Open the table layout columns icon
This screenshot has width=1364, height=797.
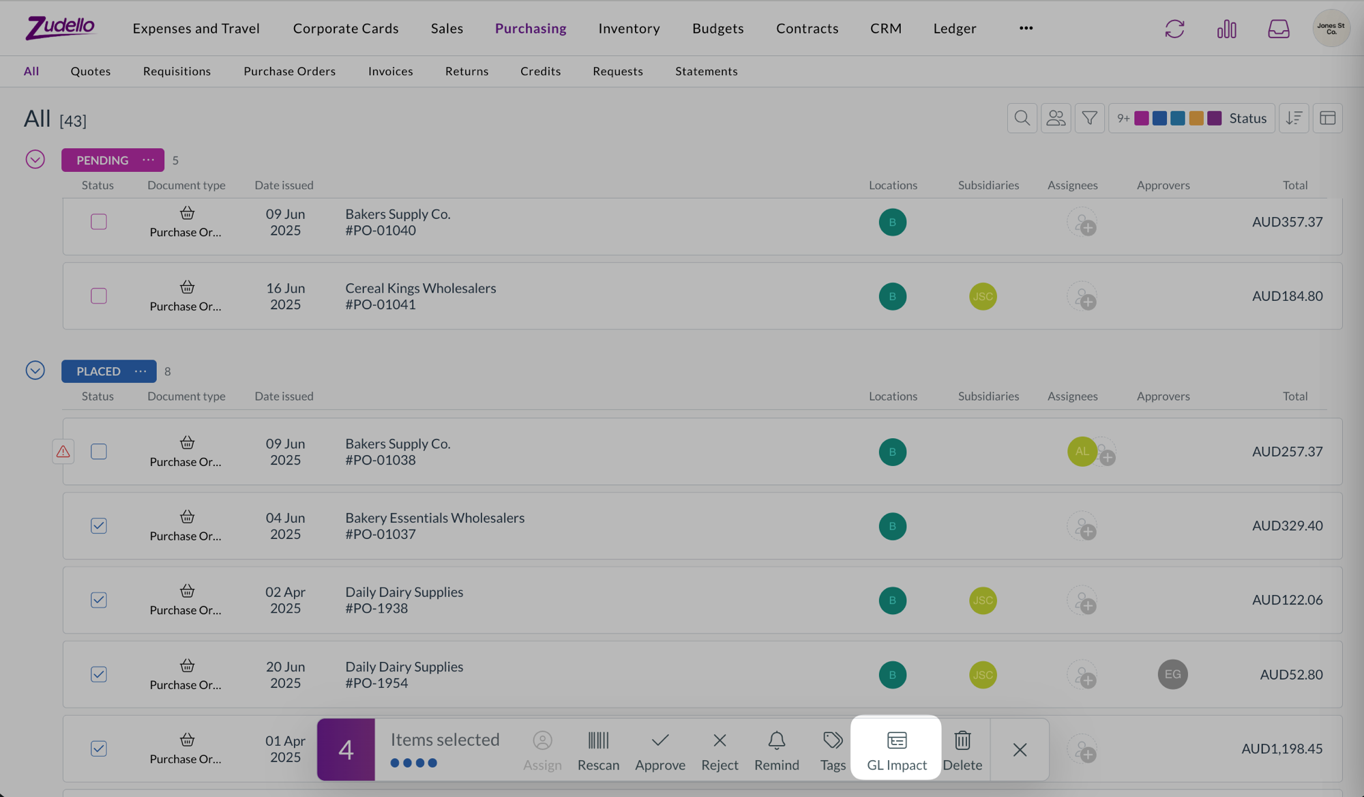1327,118
